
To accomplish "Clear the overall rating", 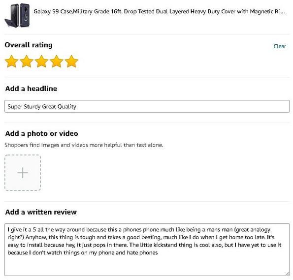I will (x=280, y=46).
